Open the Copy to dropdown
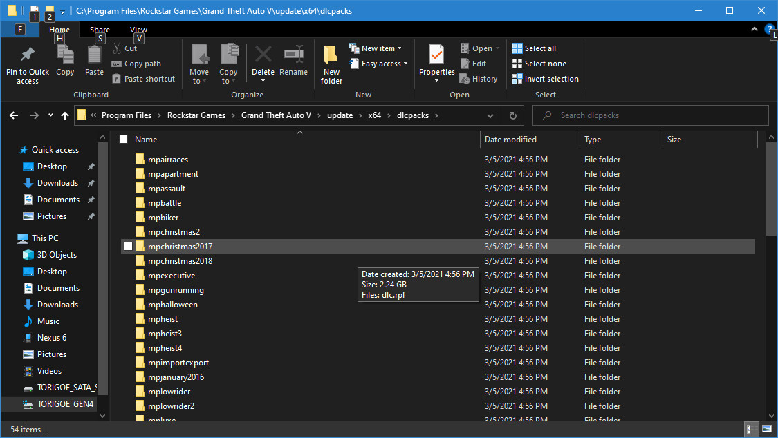778x438 pixels. 228,64
